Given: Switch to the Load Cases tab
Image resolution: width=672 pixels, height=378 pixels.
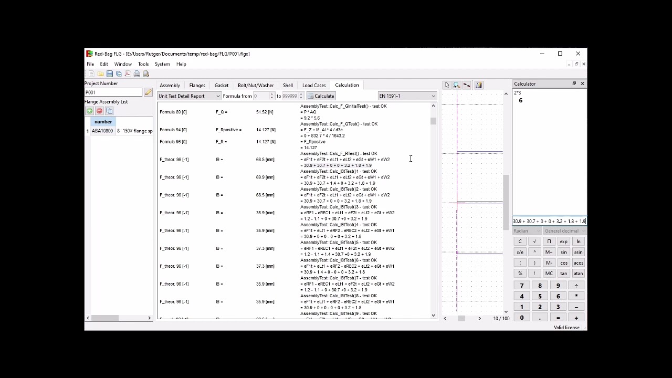Looking at the screenshot, I should pos(314,85).
